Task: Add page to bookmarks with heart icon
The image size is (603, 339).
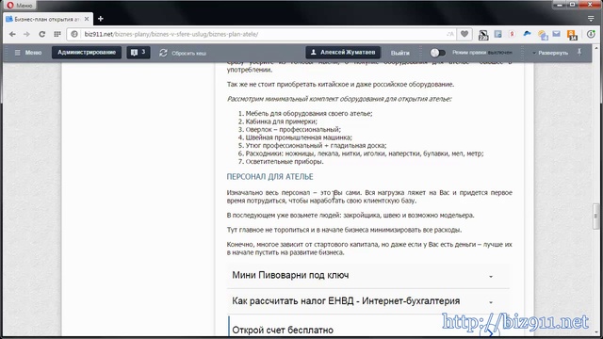Action: pos(464,34)
